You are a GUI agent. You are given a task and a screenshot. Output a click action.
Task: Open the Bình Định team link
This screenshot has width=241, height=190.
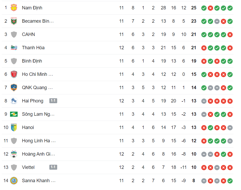tap(32, 61)
